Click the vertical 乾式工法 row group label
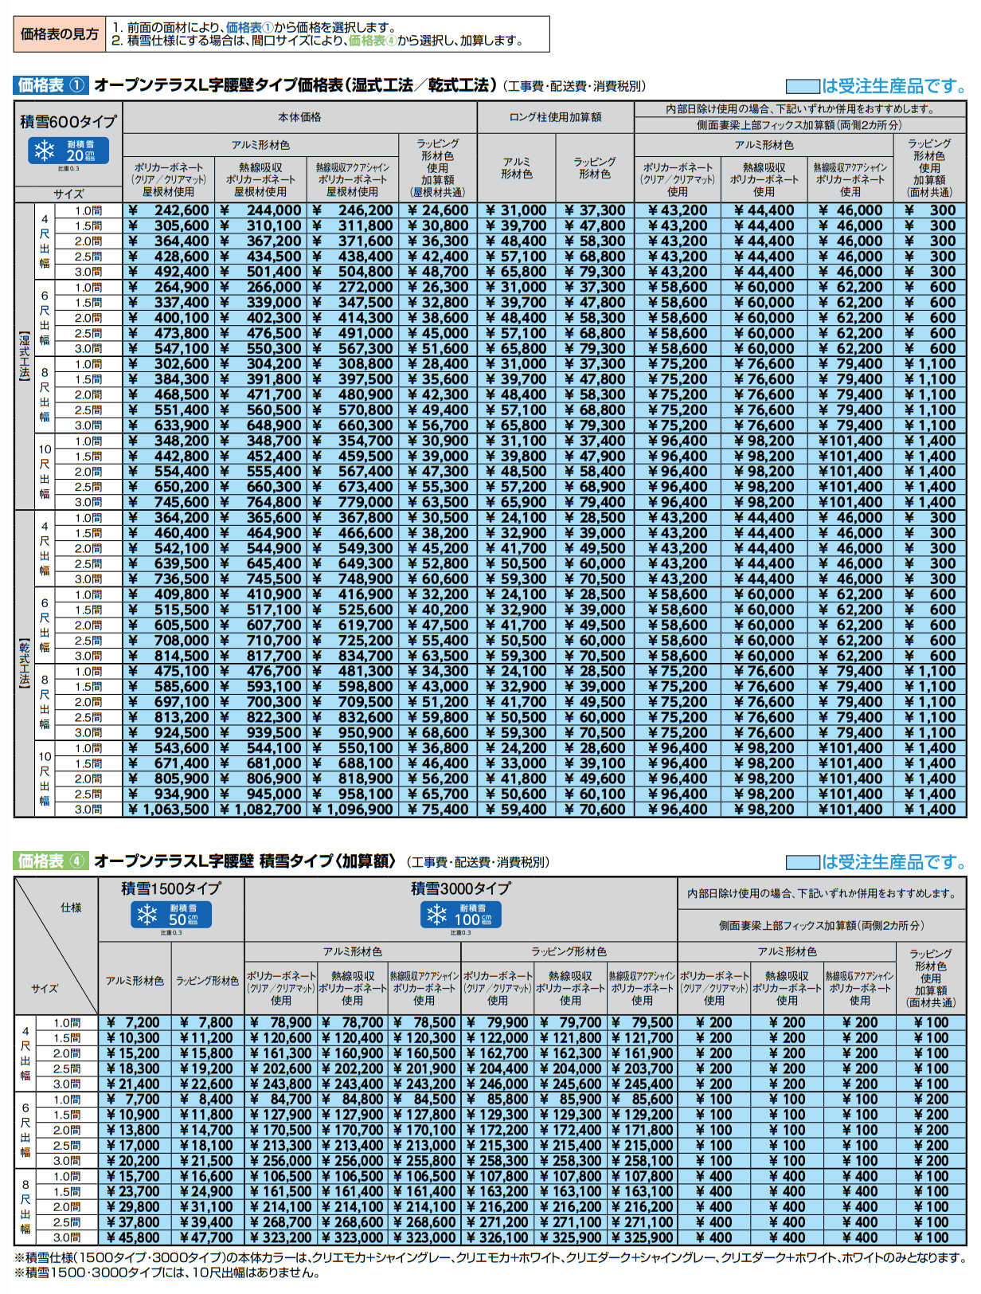This screenshot has height=1294, width=981. (24, 663)
